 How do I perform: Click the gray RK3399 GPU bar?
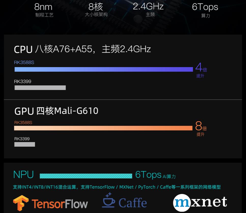(x=24, y=144)
